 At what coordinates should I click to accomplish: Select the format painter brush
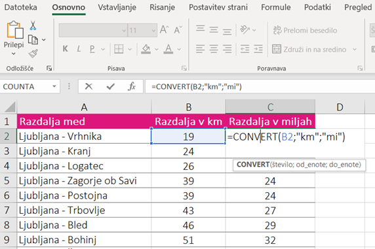(33, 54)
